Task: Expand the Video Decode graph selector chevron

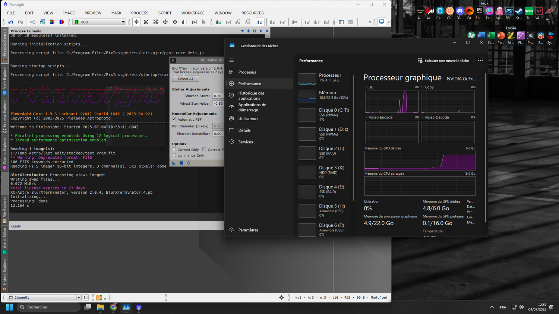Action: (x=422, y=117)
